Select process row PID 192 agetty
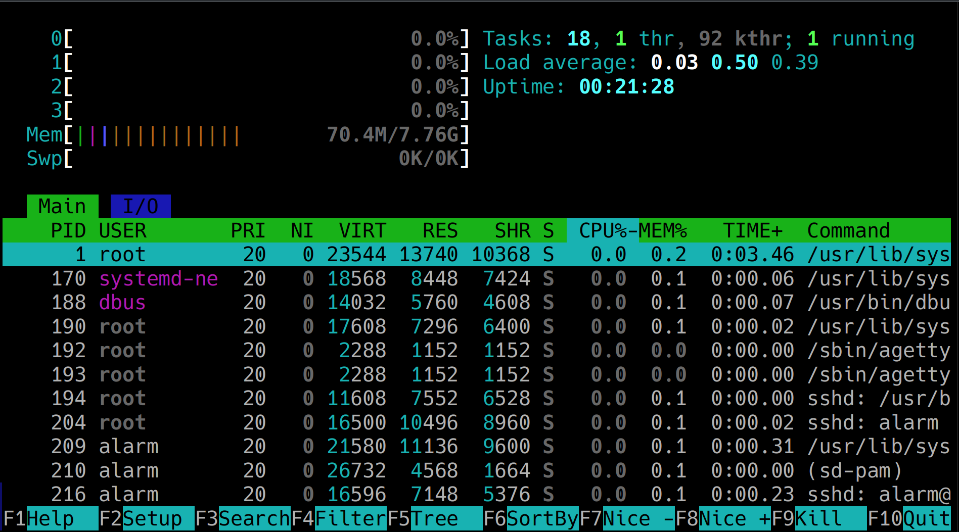The image size is (959, 532). pyautogui.click(x=477, y=350)
